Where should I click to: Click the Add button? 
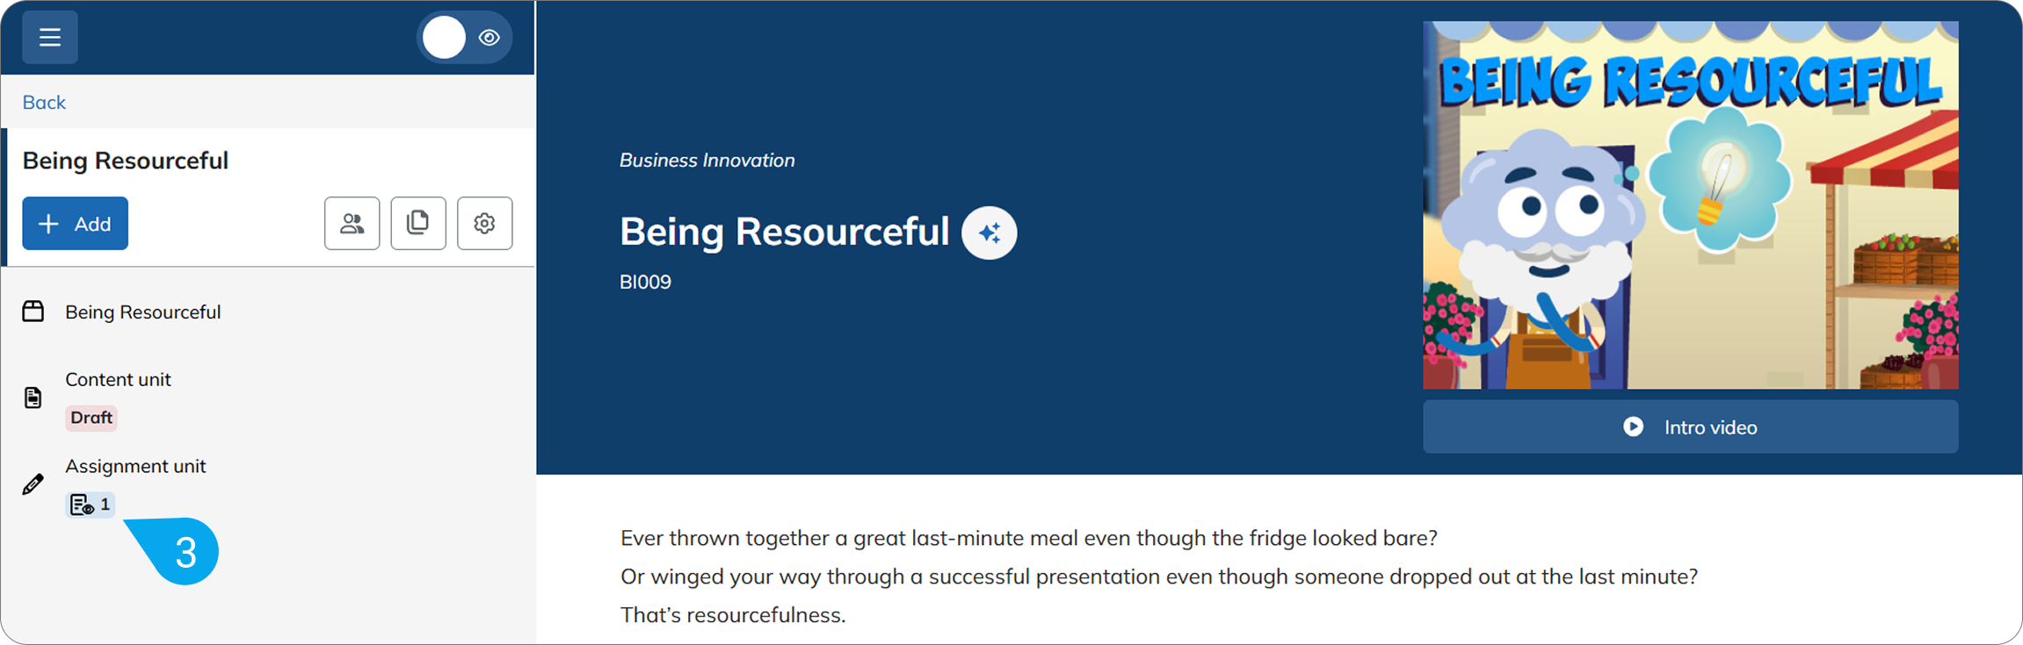(x=76, y=224)
